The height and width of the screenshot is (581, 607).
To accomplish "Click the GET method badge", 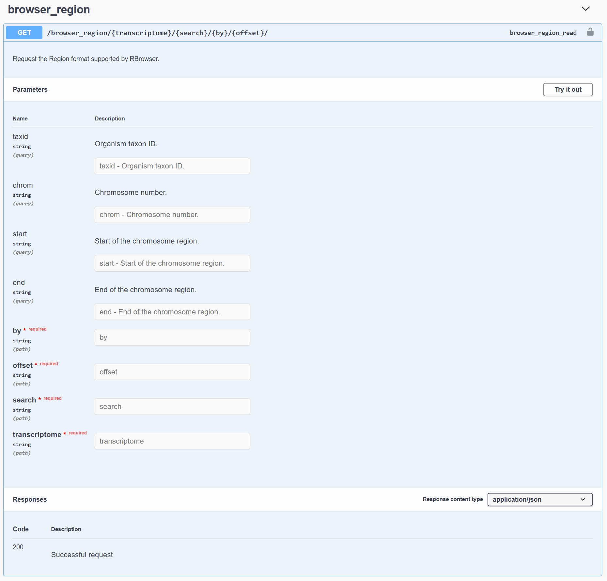I will [x=24, y=33].
